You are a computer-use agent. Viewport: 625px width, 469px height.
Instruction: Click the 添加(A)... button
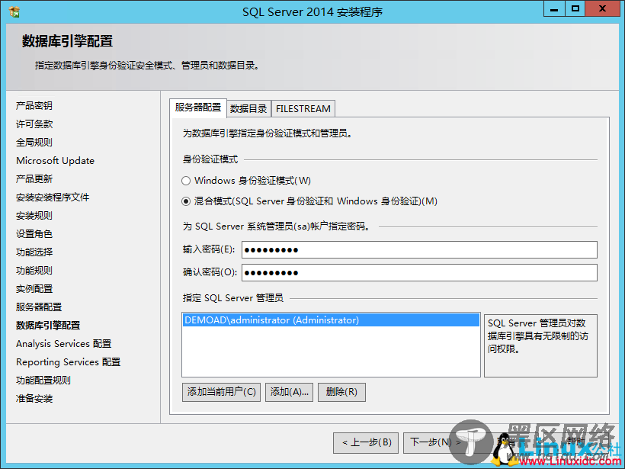[x=289, y=393]
